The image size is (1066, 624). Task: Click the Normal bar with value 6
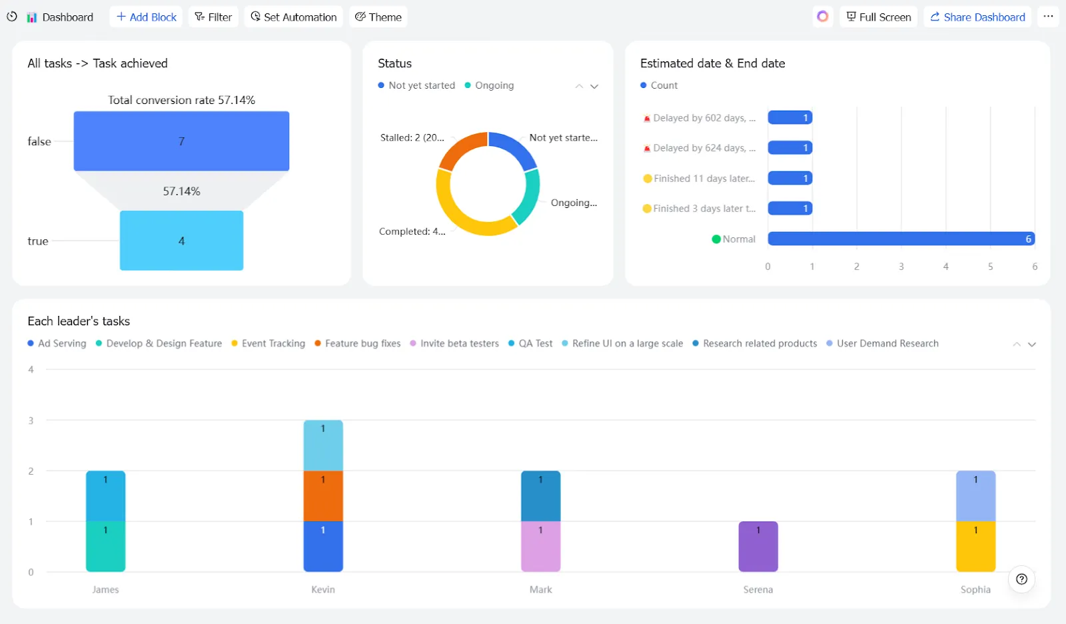coord(901,239)
